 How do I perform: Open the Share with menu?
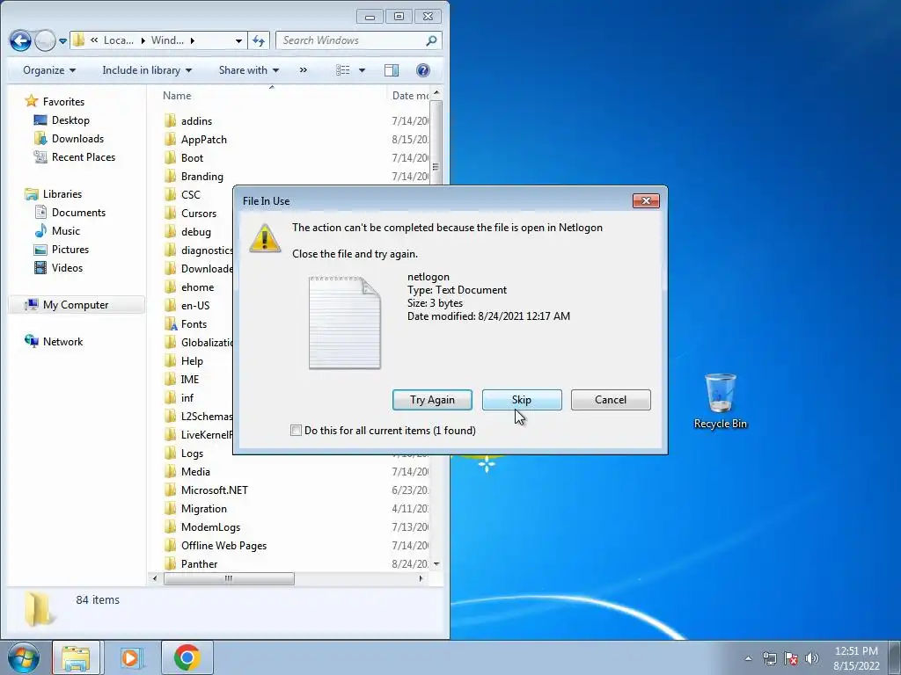[249, 70]
